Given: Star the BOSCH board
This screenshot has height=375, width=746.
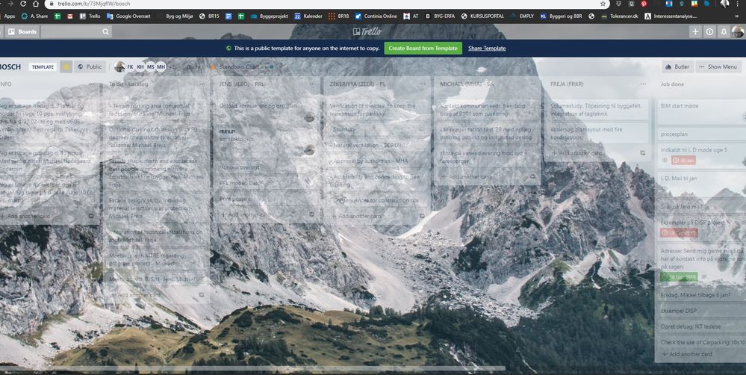Looking at the screenshot, I should pos(66,67).
